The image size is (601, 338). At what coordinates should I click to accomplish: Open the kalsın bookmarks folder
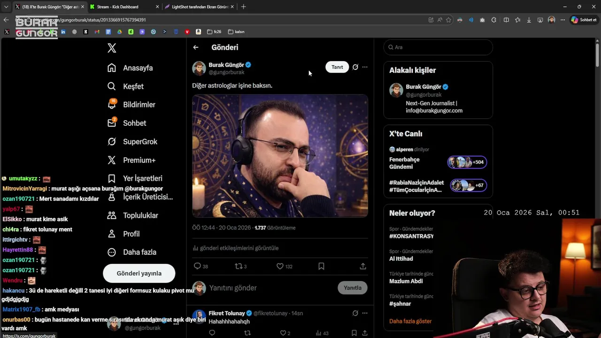[x=236, y=32]
